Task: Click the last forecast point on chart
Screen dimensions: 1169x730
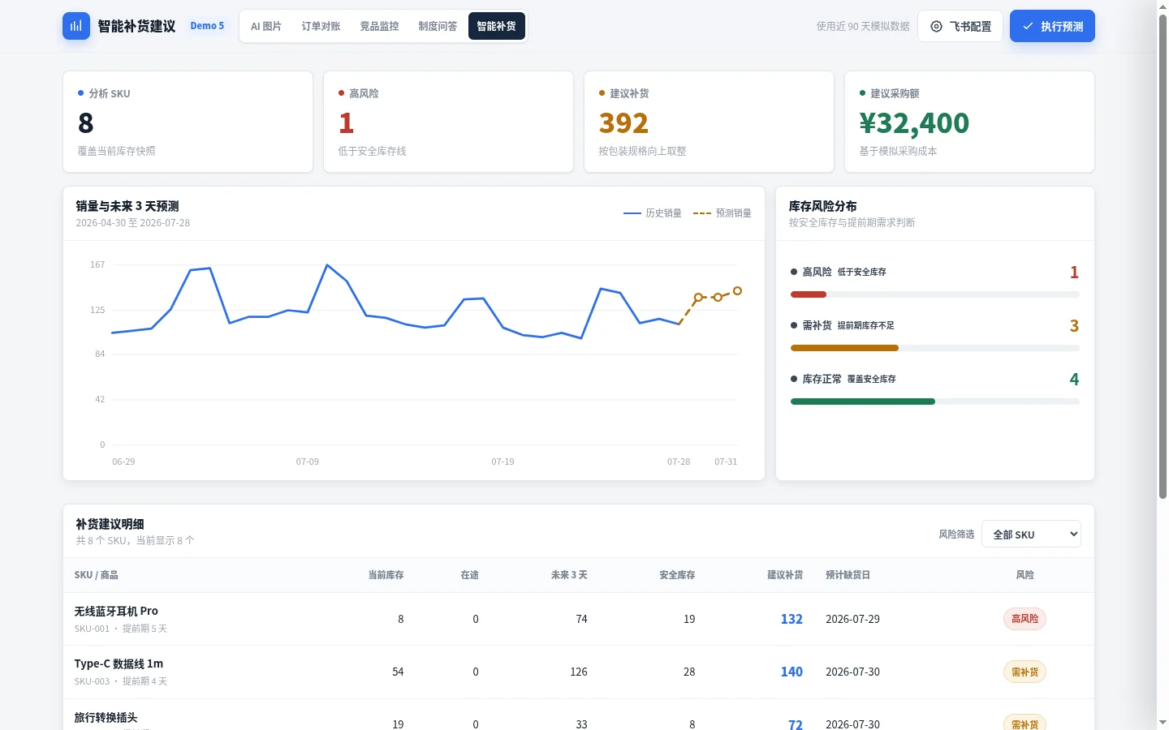Action: click(x=737, y=290)
